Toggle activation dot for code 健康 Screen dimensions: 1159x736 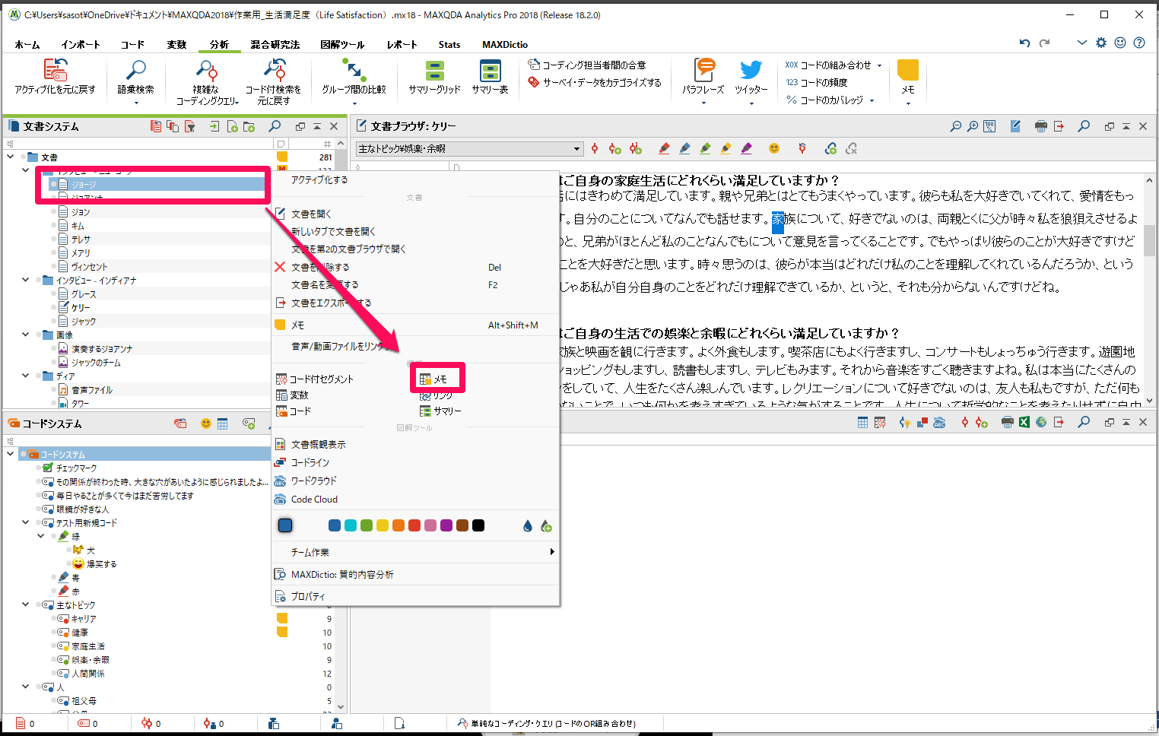click(x=53, y=633)
